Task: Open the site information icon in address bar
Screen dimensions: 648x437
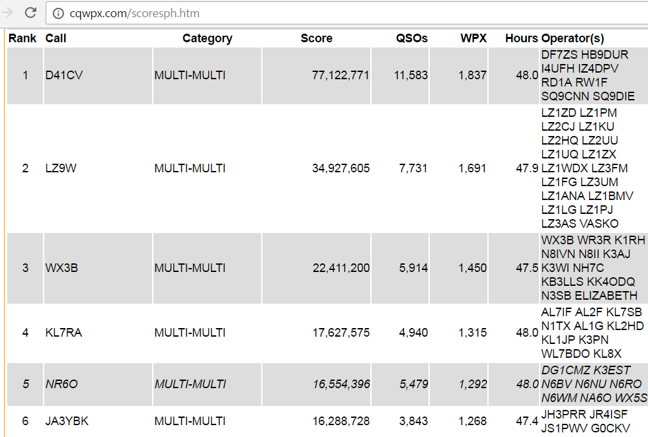Action: click(x=58, y=13)
